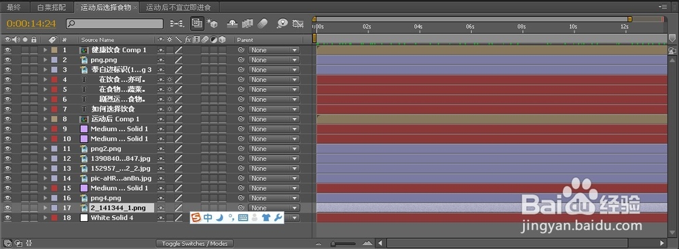The image size is (679, 249).
Task: Click the Sogou input method S logo
Action: [x=196, y=218]
